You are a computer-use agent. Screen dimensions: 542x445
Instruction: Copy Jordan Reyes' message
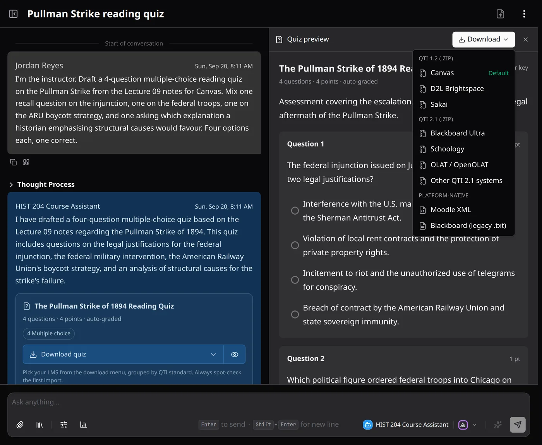[x=14, y=162]
